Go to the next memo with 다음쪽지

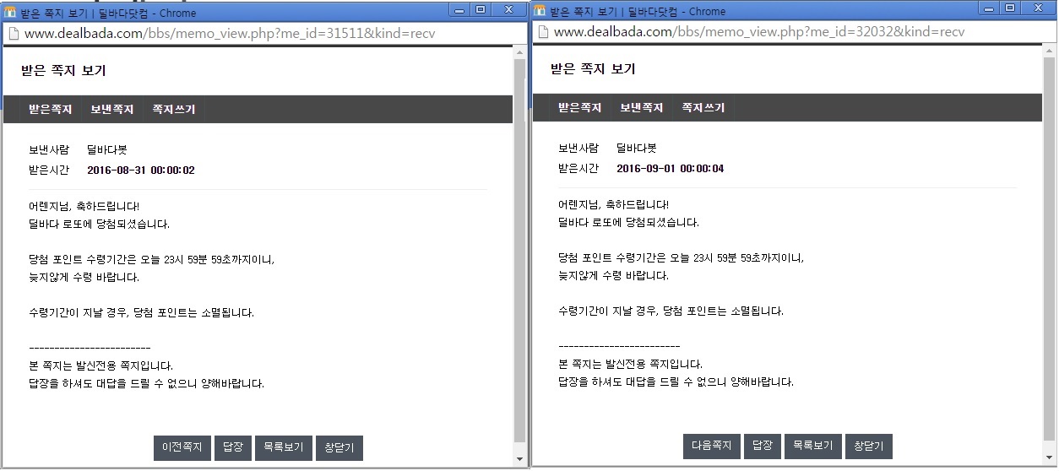click(x=711, y=446)
